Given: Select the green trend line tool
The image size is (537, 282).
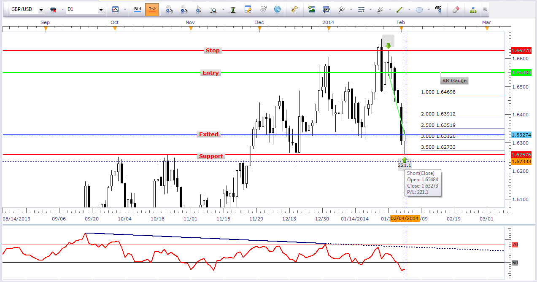Looking at the screenshot, I should pyautogui.click(x=399, y=9).
